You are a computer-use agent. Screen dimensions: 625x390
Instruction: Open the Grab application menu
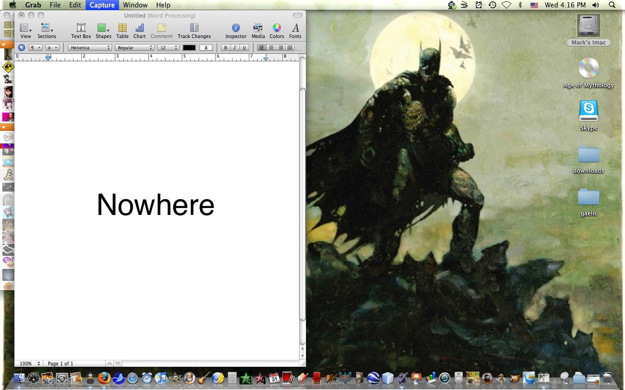(x=33, y=5)
